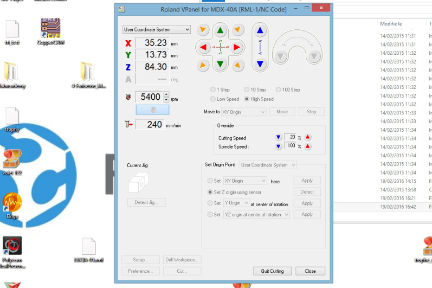Open the trophy file on desktop
The width and height of the screenshot is (432, 288).
tap(12, 120)
